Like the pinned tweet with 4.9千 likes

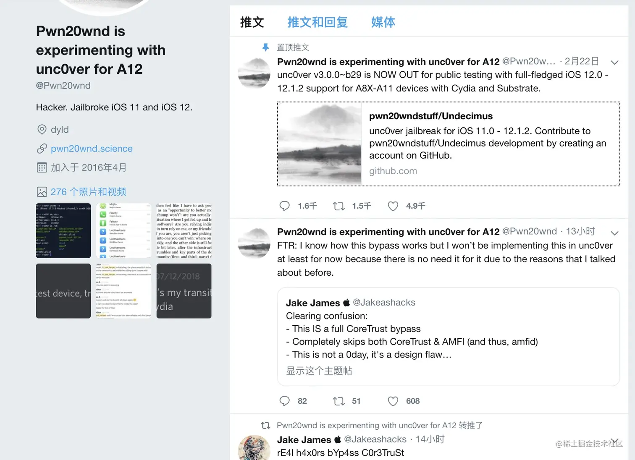tap(393, 206)
